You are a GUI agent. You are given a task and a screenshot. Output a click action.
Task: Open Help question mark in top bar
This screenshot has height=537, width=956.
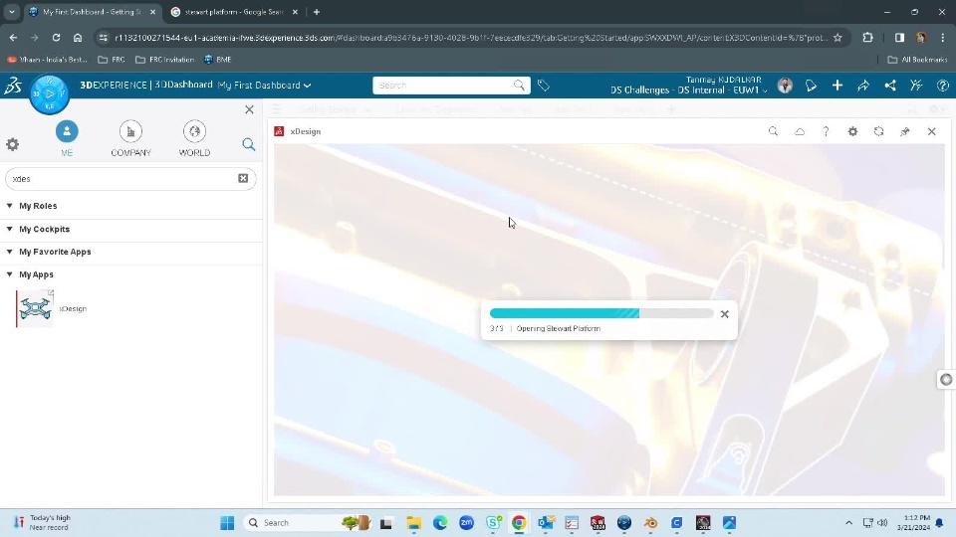pyautogui.click(x=943, y=86)
